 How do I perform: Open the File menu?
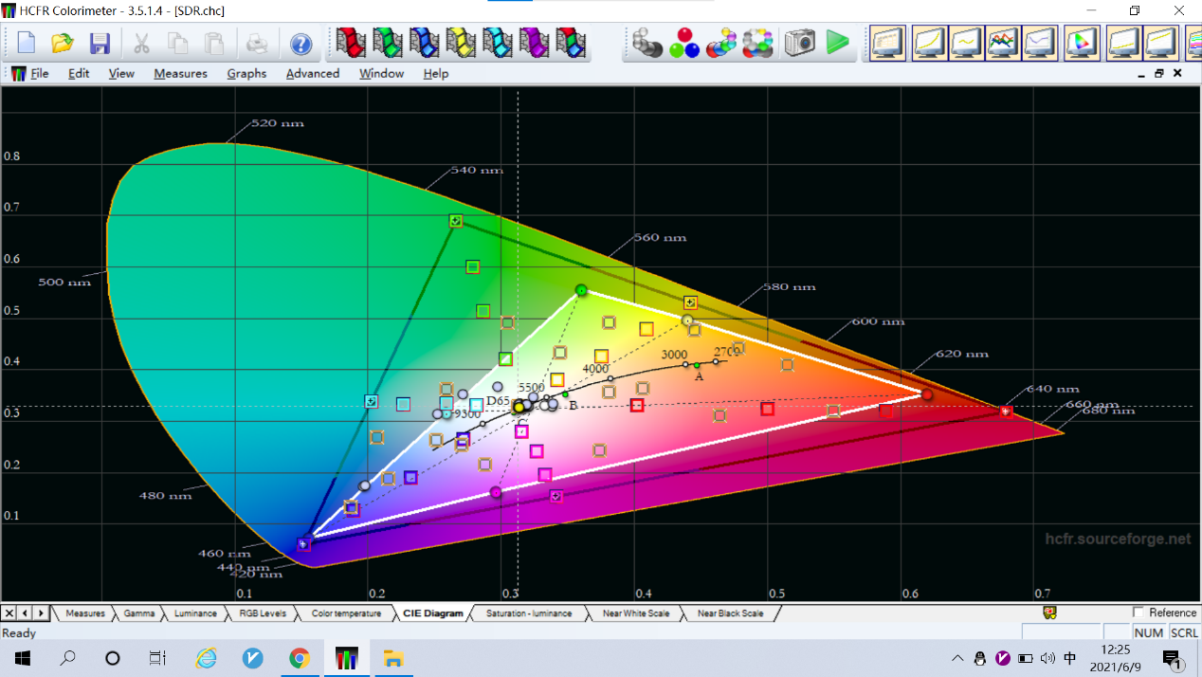point(40,73)
